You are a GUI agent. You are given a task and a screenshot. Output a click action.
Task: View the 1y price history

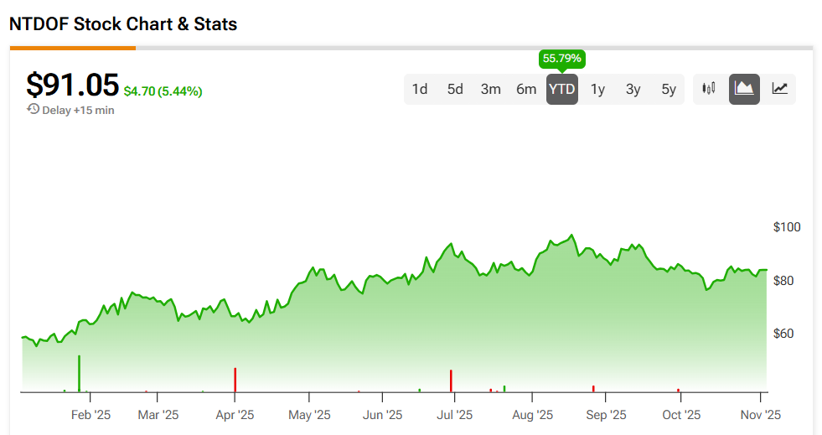point(597,89)
